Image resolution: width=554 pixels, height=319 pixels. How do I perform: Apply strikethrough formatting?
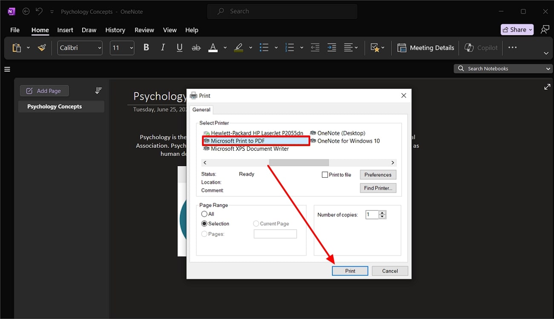(196, 48)
